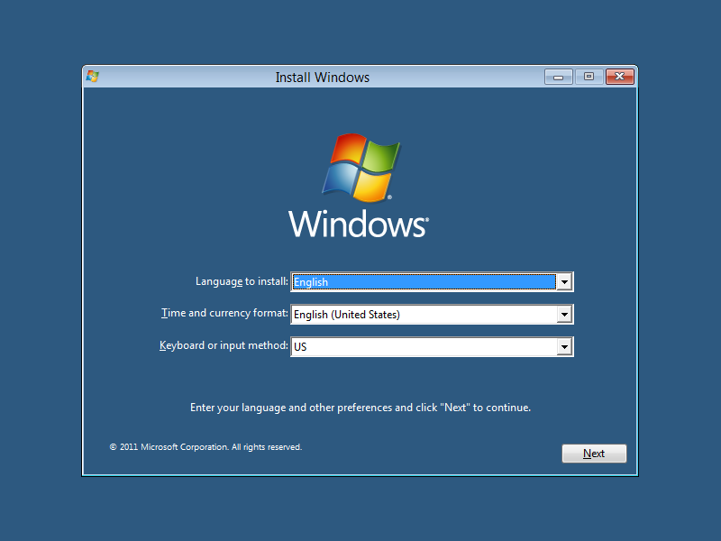Screen dimensions: 721x541
Task: Open the Time and currency format dropdown
Action: coord(565,314)
